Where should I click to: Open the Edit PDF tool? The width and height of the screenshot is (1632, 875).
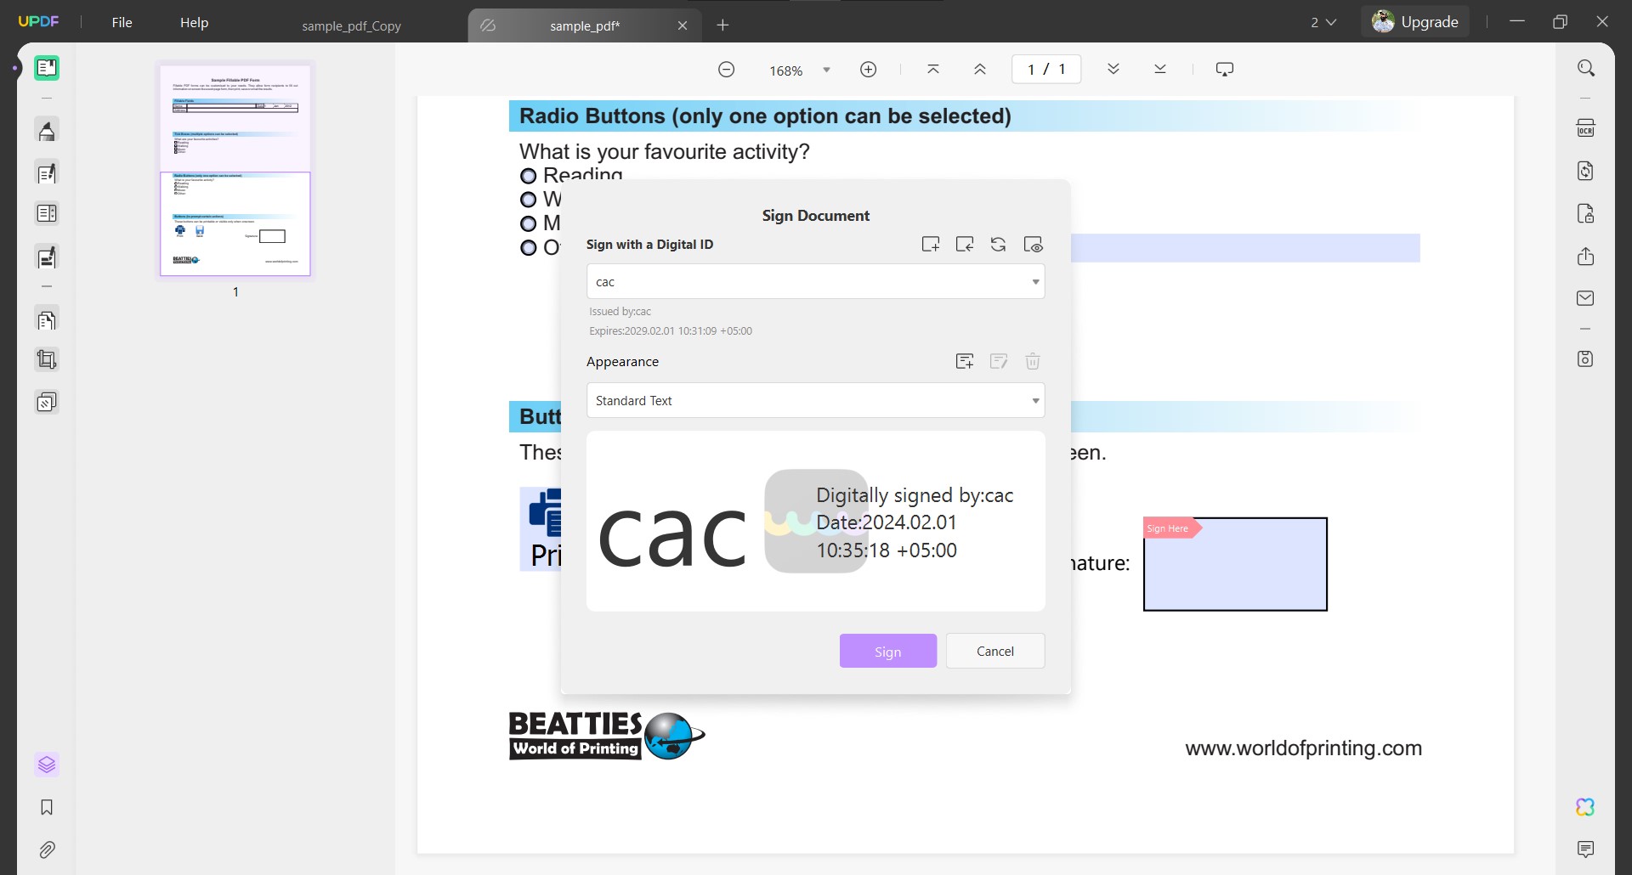point(47,173)
